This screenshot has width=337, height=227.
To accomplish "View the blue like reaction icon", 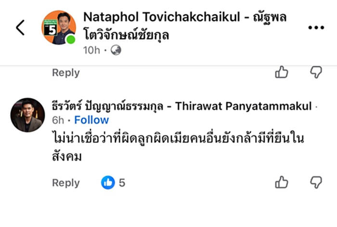I will click(x=108, y=183).
